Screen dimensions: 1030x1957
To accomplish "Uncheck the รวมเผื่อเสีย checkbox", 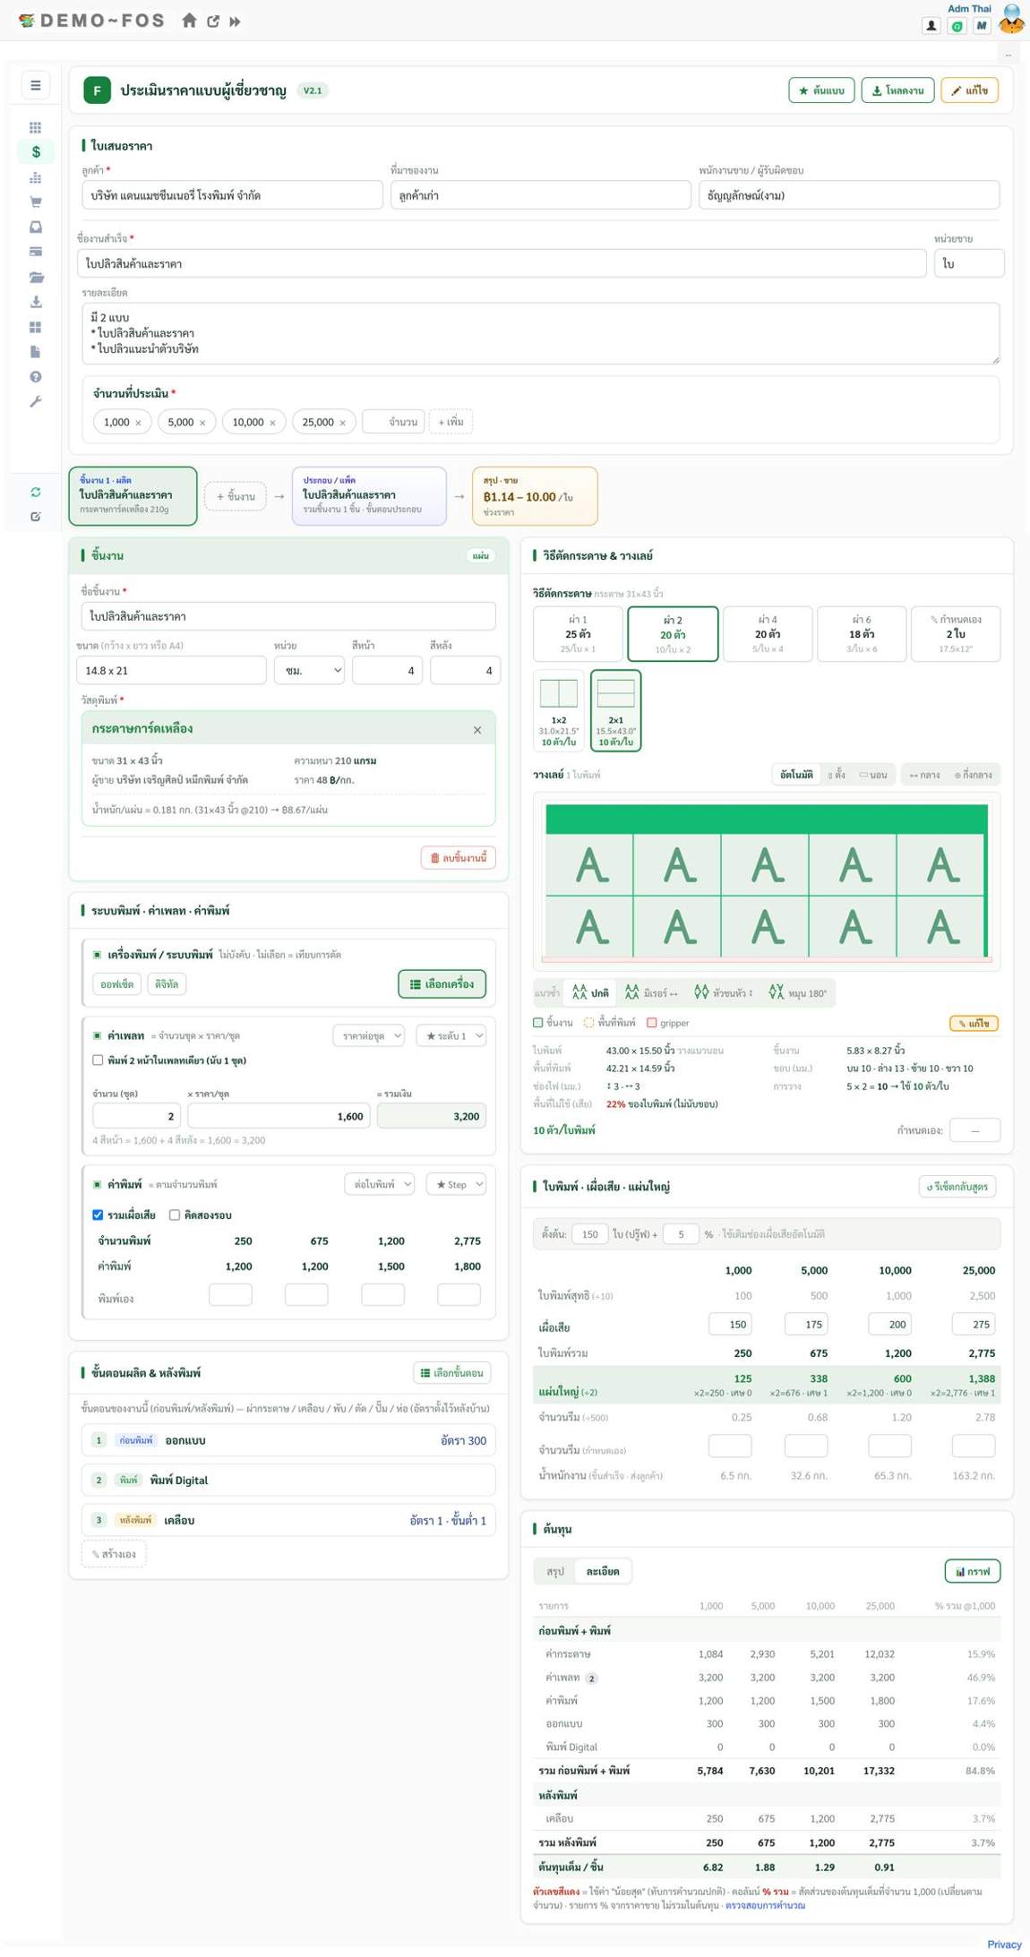I will [x=98, y=1215].
